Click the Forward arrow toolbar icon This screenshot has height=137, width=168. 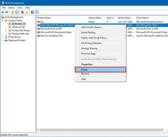[x=7, y=12]
